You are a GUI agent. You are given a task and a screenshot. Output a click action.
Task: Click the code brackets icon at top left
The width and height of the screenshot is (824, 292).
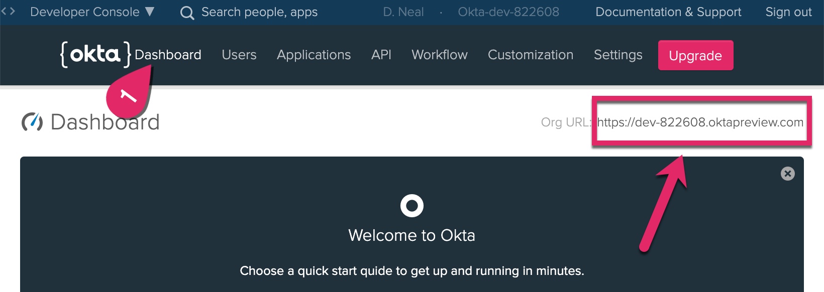[x=8, y=12]
